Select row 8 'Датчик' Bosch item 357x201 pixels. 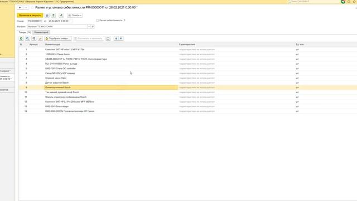tap(188, 83)
